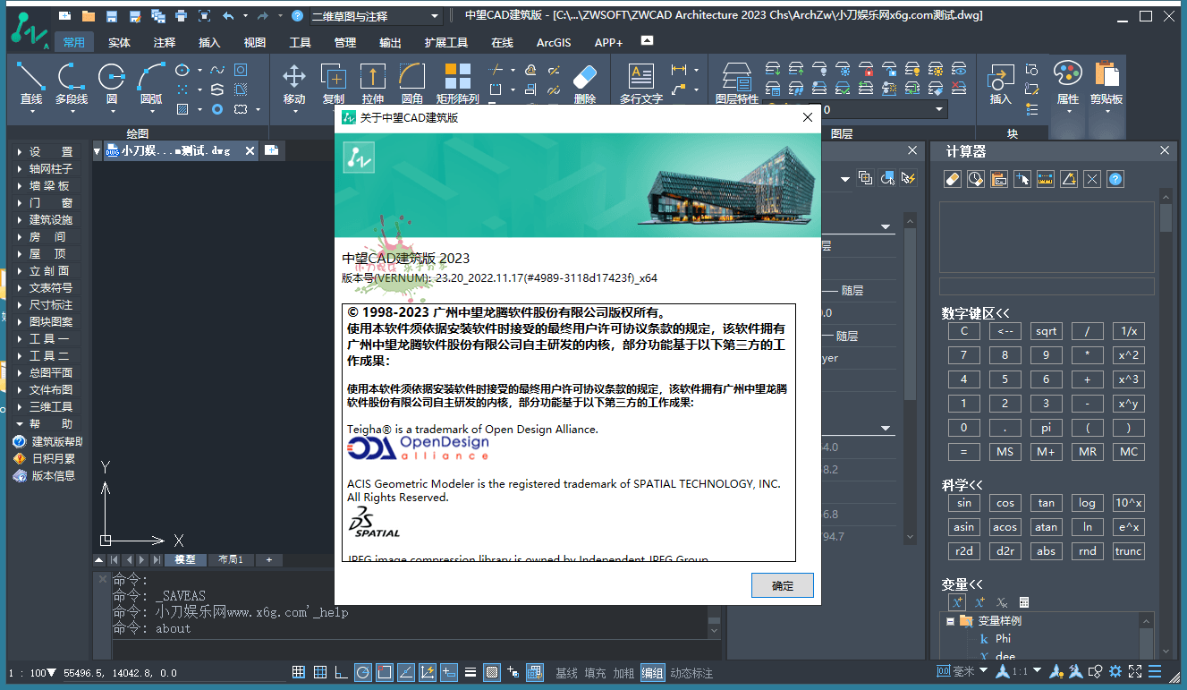Image resolution: width=1187 pixels, height=690 pixels.
Task: Toggle 动态标注 in the status bar
Action: (x=691, y=673)
